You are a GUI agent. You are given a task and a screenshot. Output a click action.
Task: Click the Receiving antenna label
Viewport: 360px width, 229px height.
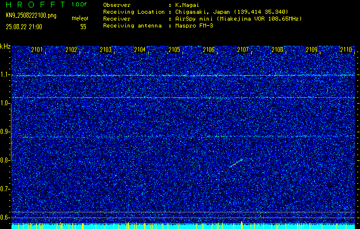[x=132, y=26]
